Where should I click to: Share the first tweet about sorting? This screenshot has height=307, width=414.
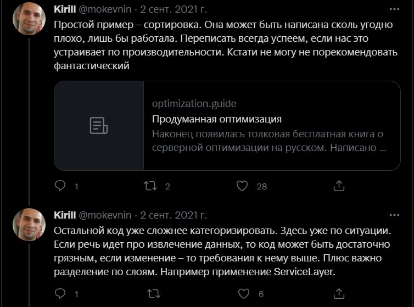point(339,186)
